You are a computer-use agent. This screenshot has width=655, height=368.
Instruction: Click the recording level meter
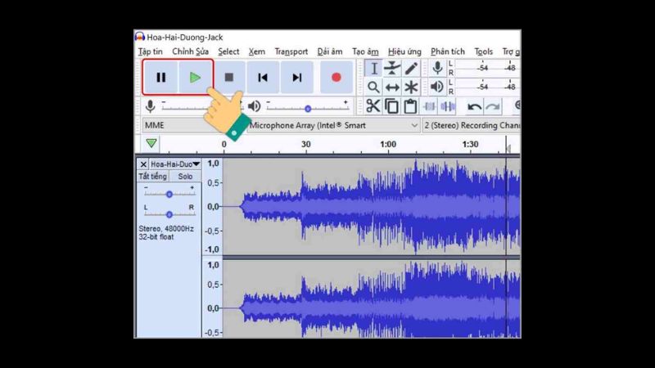[487, 68]
